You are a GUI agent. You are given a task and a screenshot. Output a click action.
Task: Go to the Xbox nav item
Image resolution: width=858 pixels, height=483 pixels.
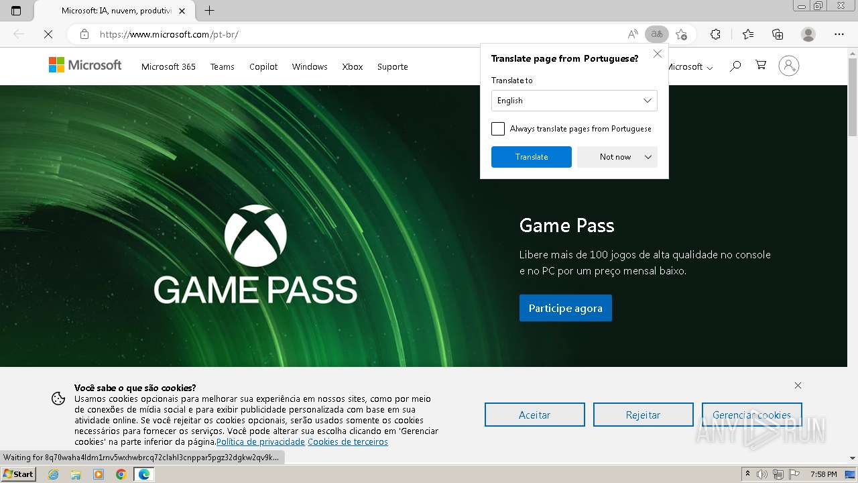353,66
